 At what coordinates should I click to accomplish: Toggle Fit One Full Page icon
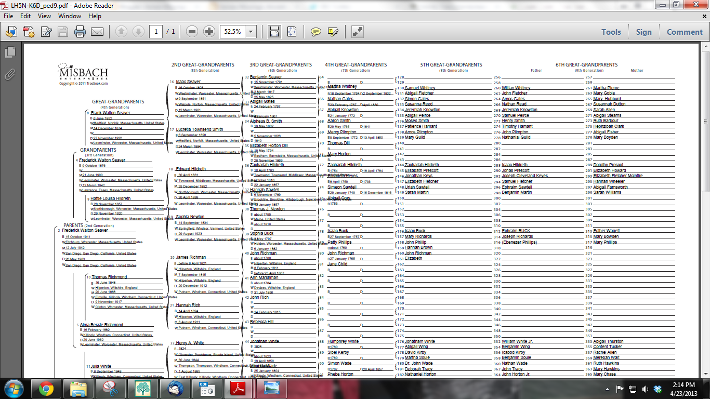click(x=292, y=32)
